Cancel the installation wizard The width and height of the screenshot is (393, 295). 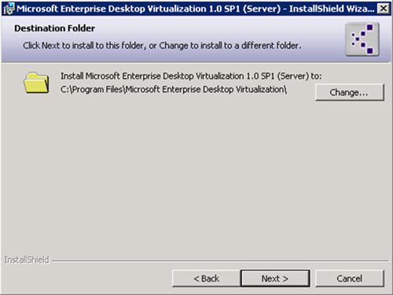coord(350,278)
